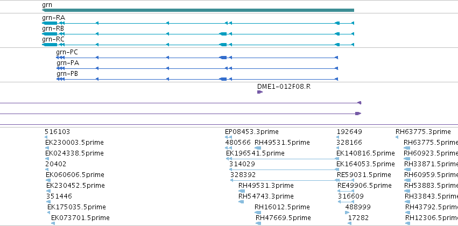Viewport: 458px width, 226px height.
Task: Select EST RH47669.5prime
Action: 283,218
